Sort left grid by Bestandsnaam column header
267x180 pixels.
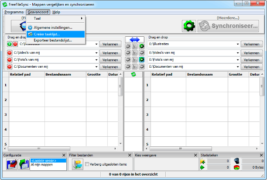(65, 74)
